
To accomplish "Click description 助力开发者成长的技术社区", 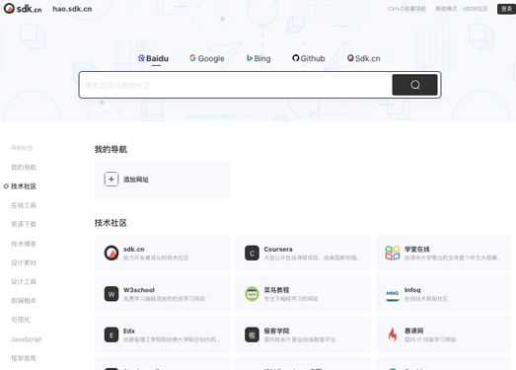I will (156, 258).
